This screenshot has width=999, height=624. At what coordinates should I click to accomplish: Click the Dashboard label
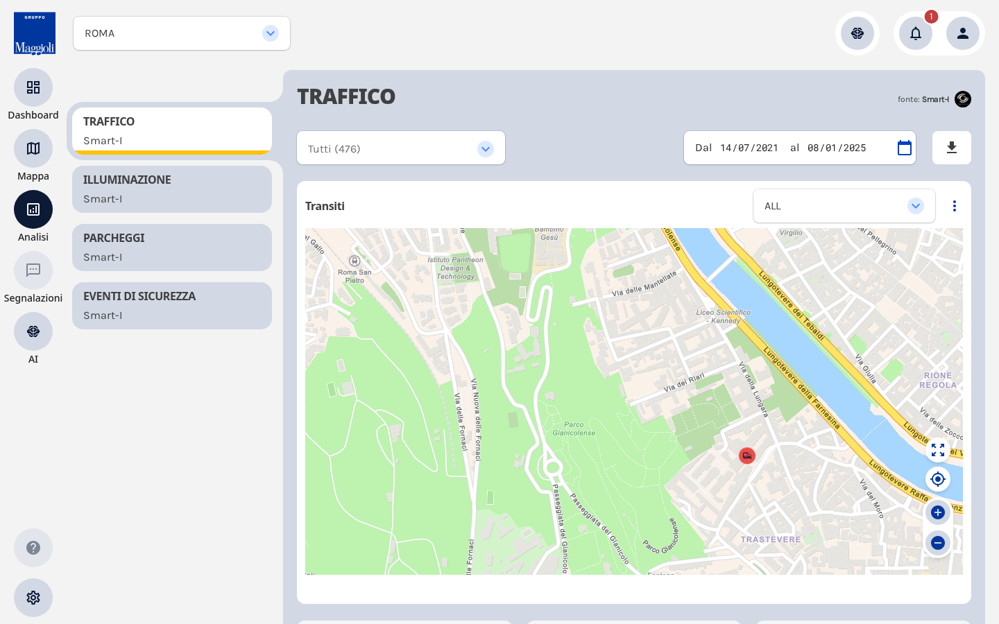33,115
